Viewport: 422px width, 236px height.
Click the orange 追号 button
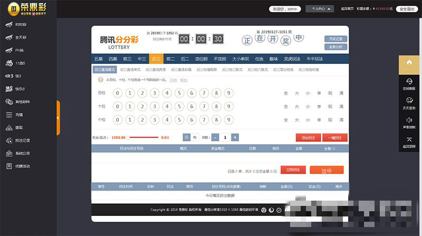point(327,170)
